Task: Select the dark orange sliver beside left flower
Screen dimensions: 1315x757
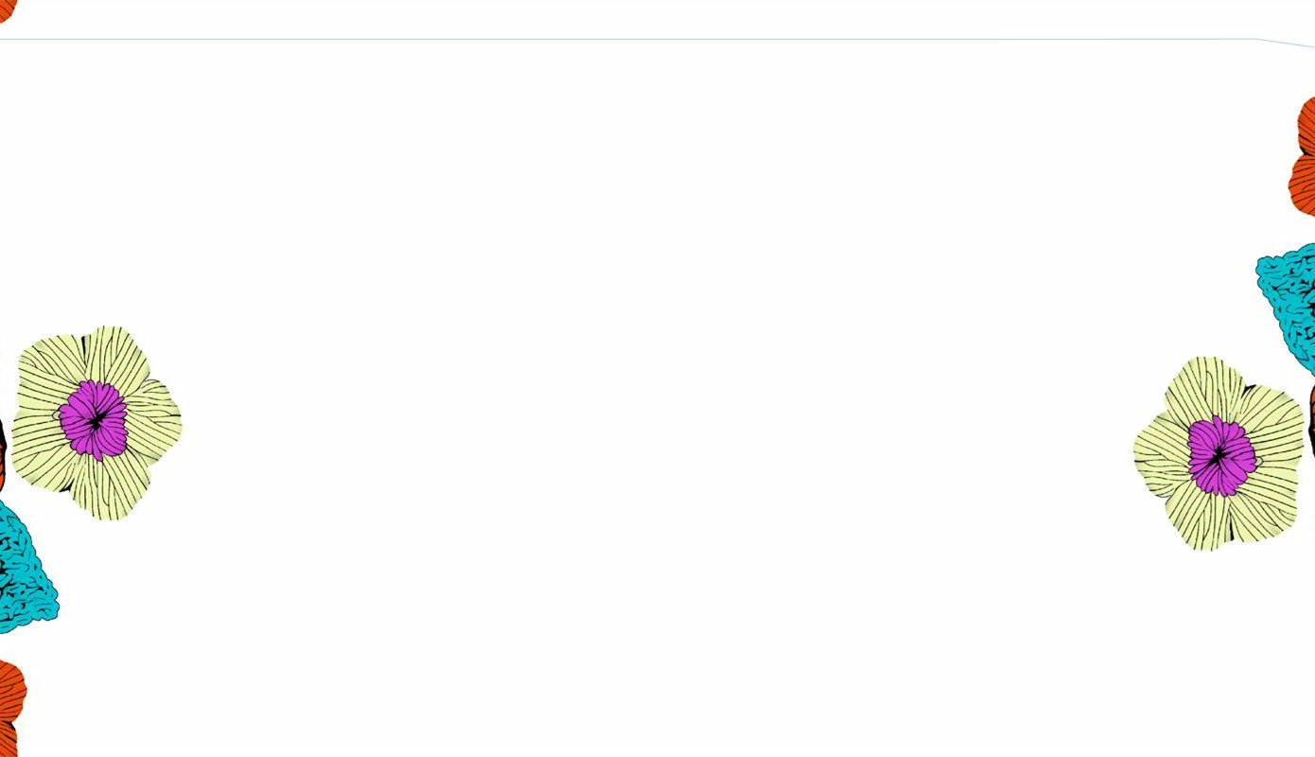Action: pos(2,454)
